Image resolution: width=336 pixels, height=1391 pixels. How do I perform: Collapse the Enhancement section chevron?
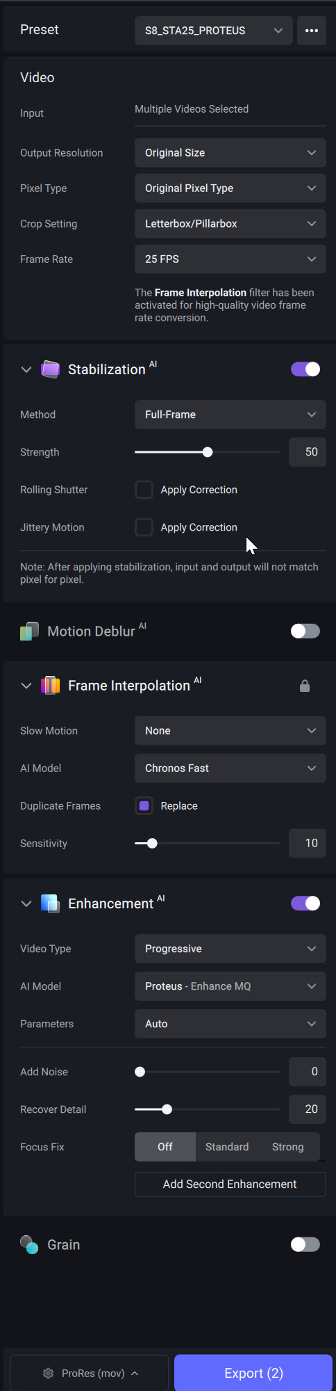click(x=26, y=903)
